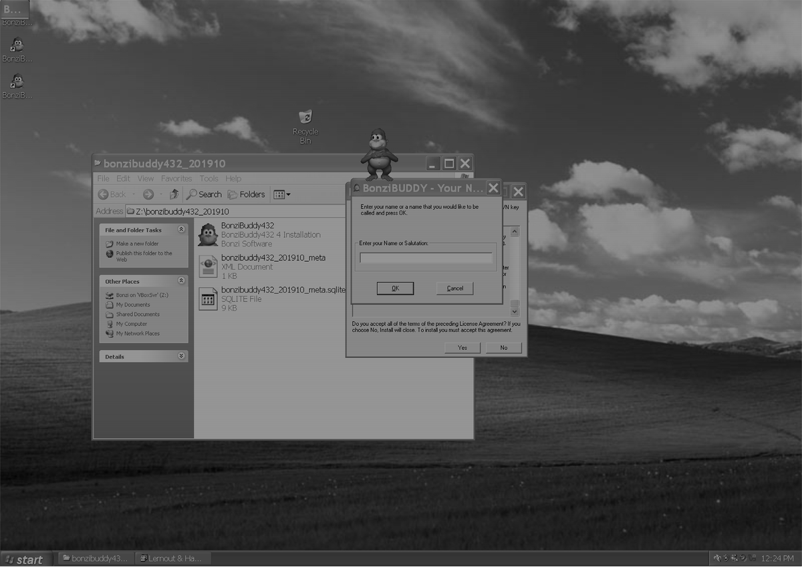Go Back in Explorer toolbar

(x=112, y=194)
